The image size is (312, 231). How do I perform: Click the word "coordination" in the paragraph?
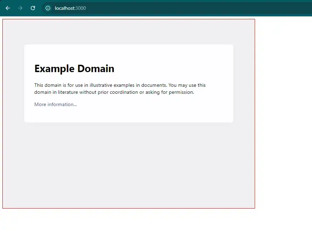(124, 92)
